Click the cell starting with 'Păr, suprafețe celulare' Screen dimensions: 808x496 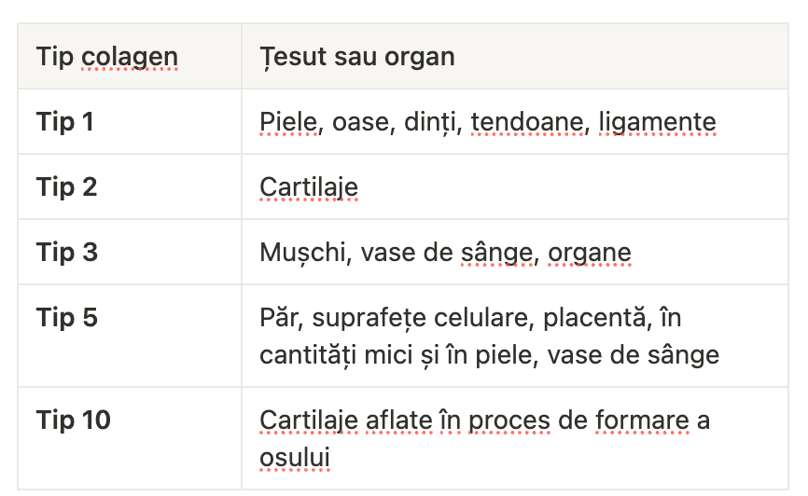click(x=515, y=336)
